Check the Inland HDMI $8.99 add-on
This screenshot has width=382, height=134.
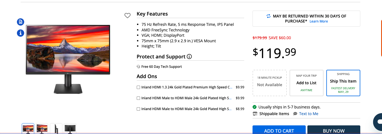(x=138, y=109)
